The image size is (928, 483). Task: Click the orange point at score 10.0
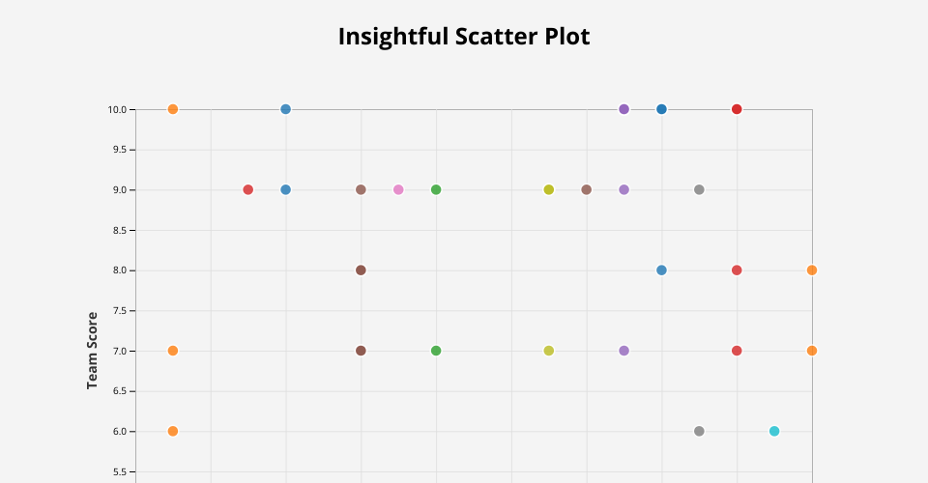click(173, 109)
